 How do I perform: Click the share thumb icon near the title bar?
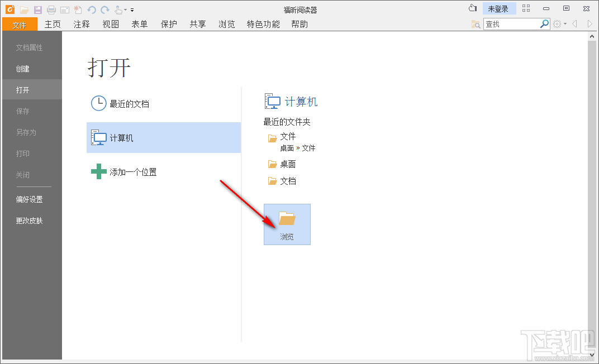click(x=473, y=8)
